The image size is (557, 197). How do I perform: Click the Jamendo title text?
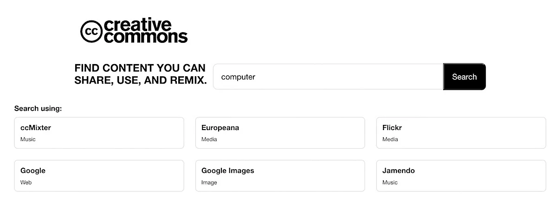(x=398, y=171)
